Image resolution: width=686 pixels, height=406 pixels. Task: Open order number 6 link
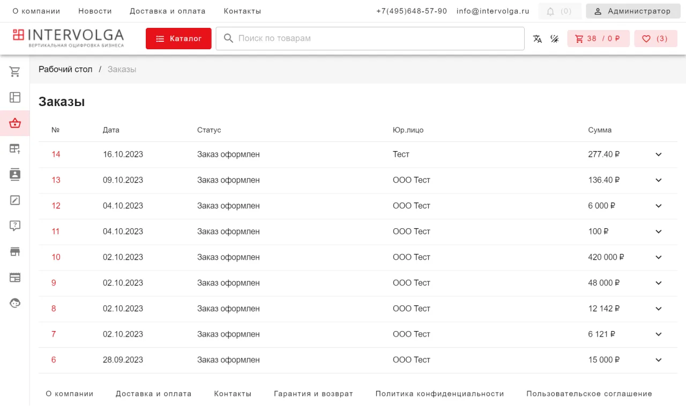[x=54, y=360]
